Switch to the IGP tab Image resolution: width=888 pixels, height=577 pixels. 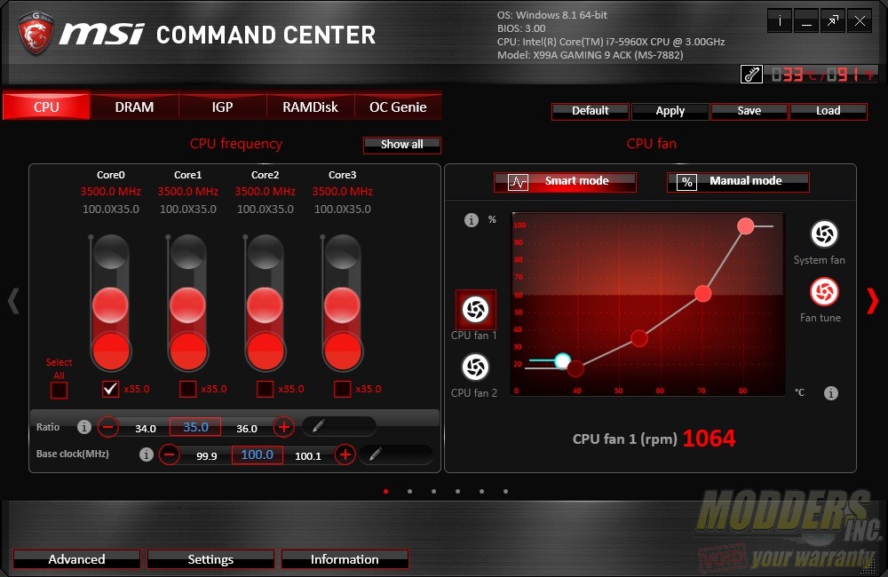point(222,107)
